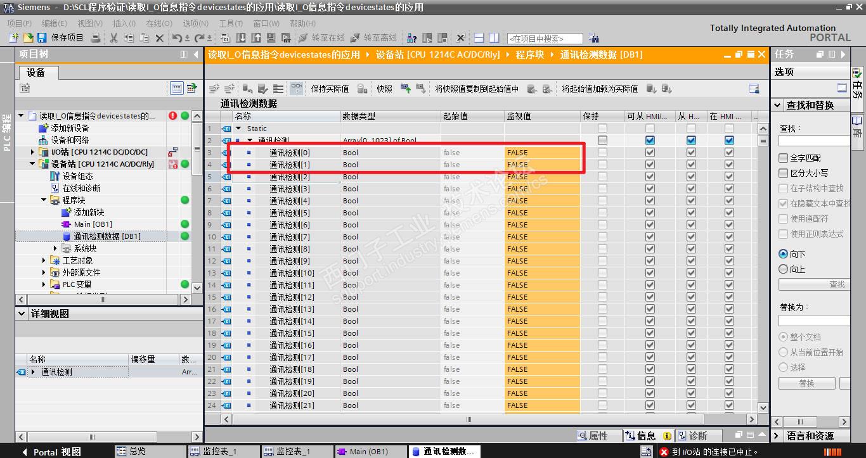Image resolution: width=866 pixels, height=458 pixels.
Task: Select the 向上 search direction radio
Action: pyautogui.click(x=784, y=269)
